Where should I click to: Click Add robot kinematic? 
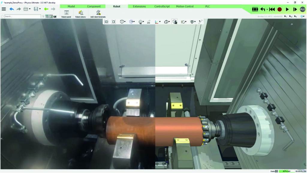click(98, 14)
